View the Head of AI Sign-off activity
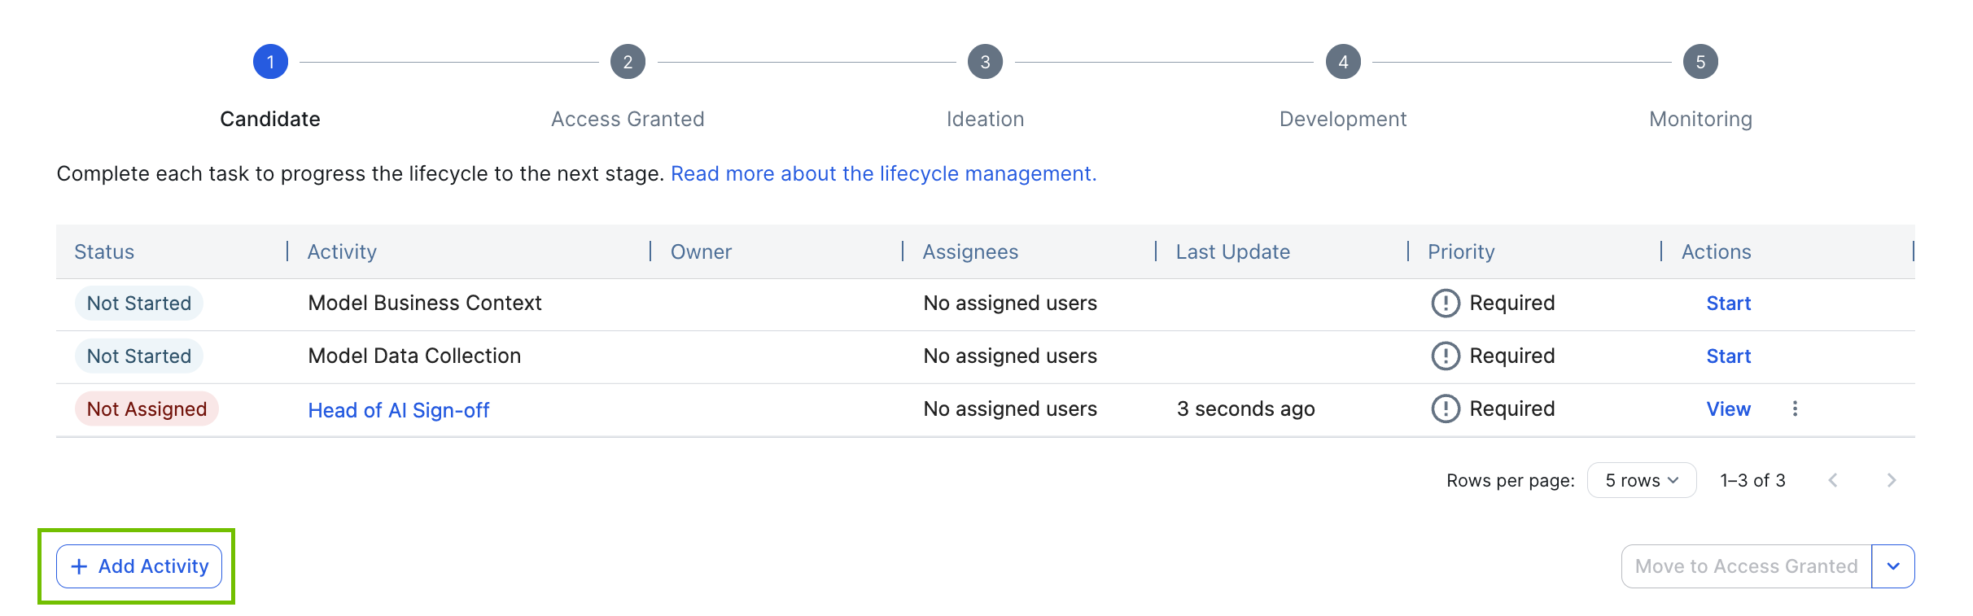Image resolution: width=1973 pixels, height=616 pixels. point(1728,409)
